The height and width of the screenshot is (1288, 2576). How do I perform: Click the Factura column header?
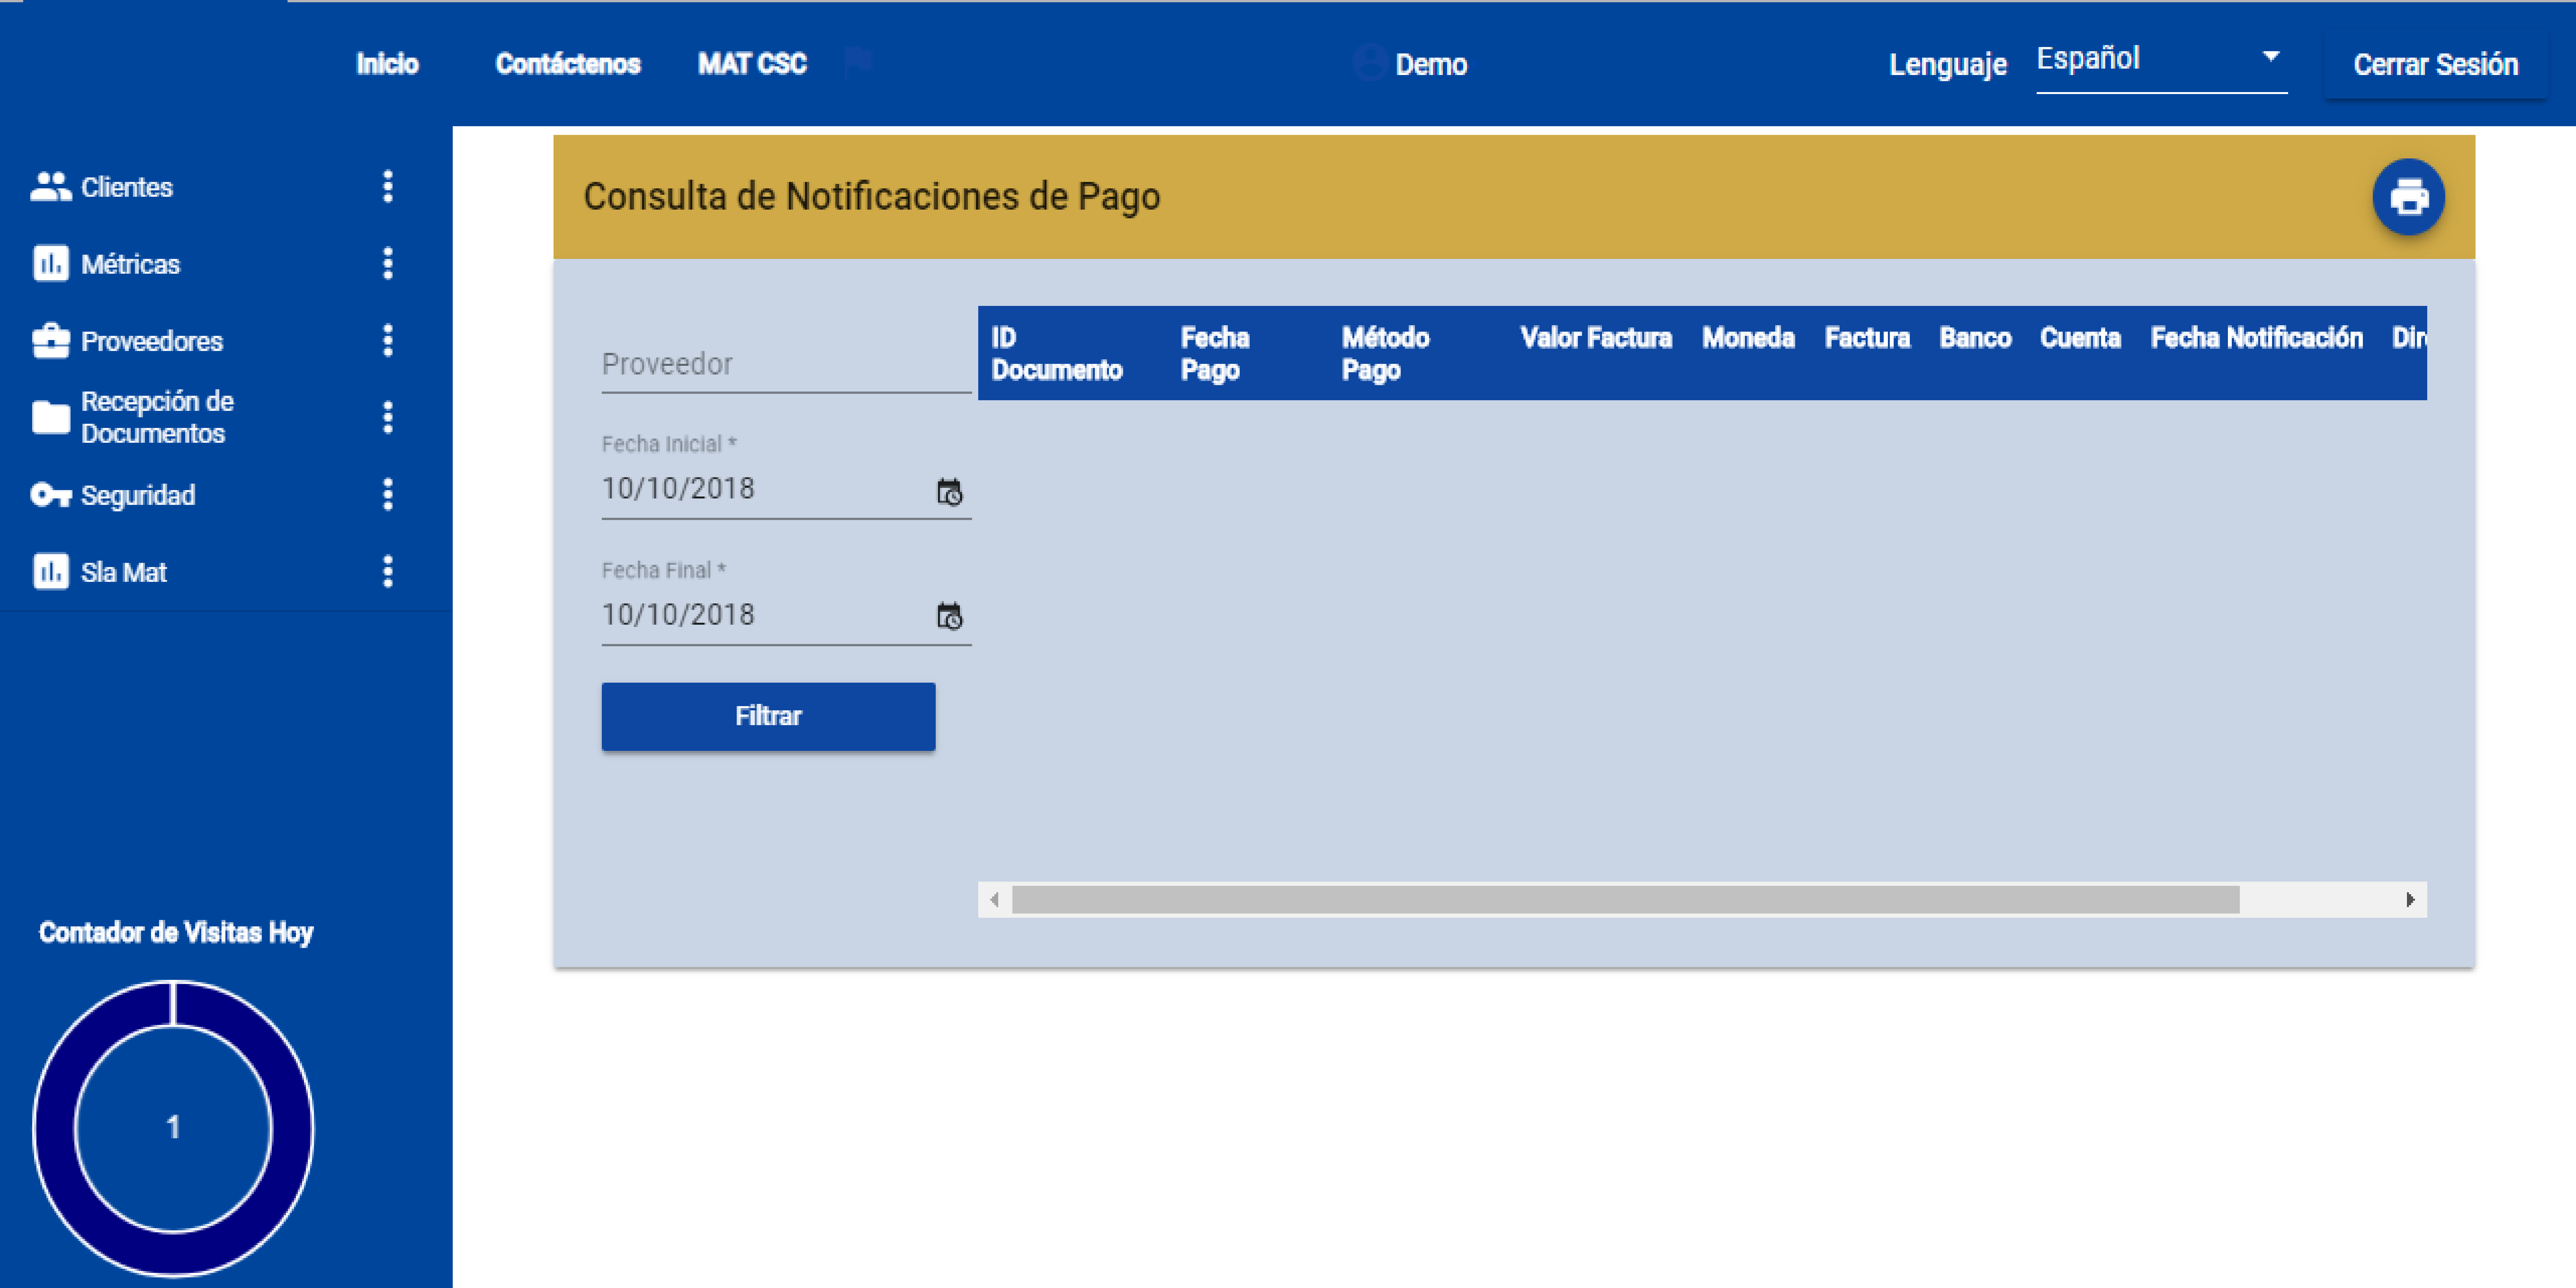pos(1867,338)
